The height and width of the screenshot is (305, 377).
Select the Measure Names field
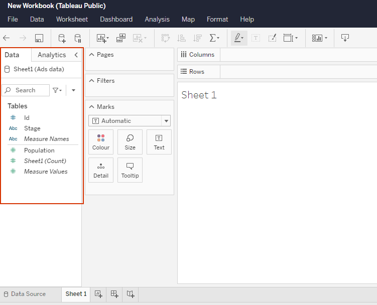tap(46, 139)
